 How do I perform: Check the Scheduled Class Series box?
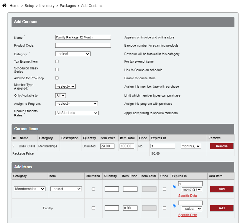pyautogui.click(x=57, y=70)
